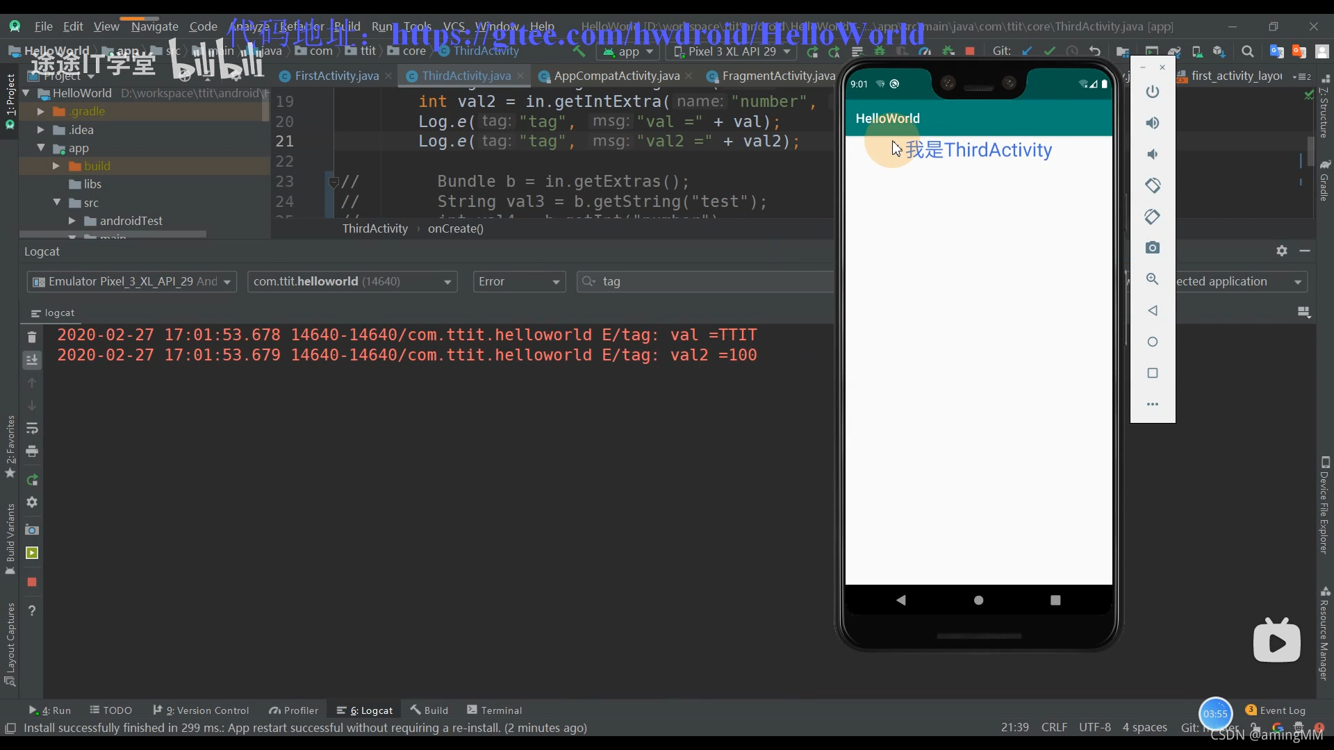
Task: Open the logcat settings gear in the left toolbar
Action: [32, 502]
